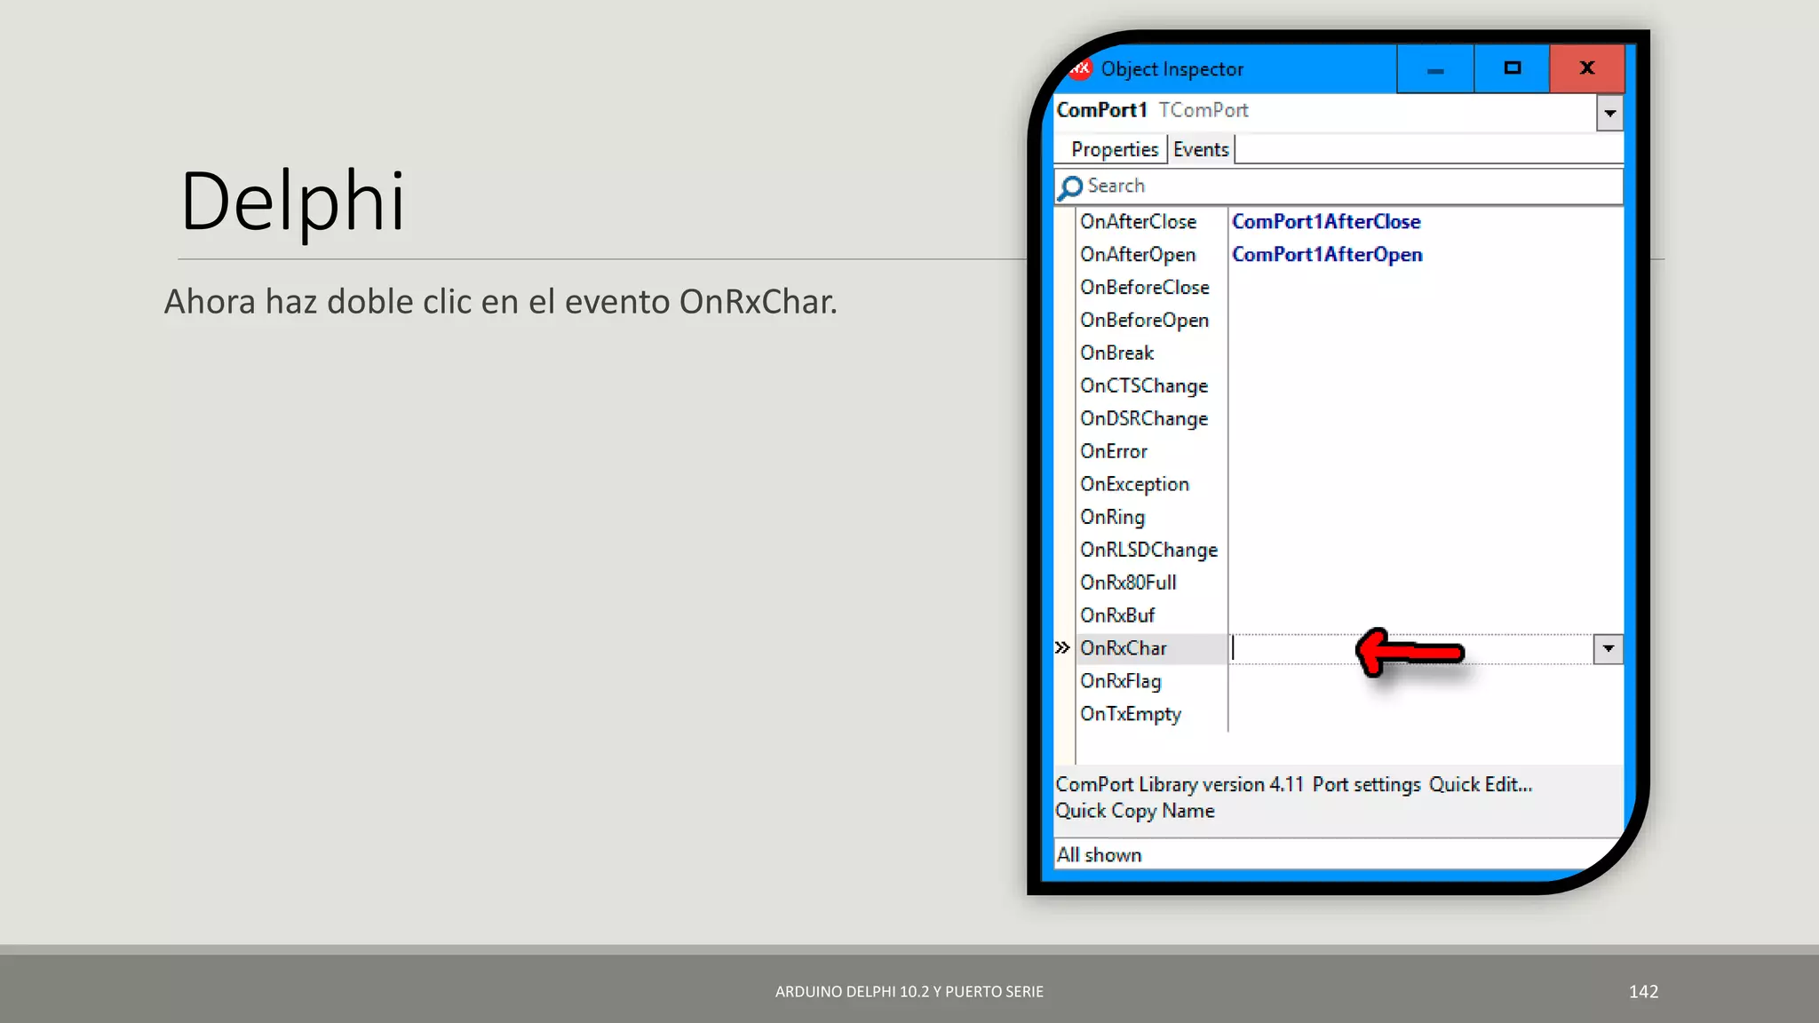Focus the Search field in Object Inspector
Screen dimensions: 1819x1023
tap(1338, 186)
